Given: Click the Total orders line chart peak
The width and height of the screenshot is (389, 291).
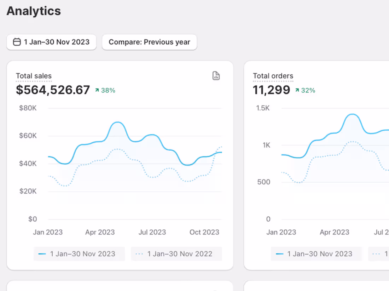Looking at the screenshot, I should click(352, 114).
